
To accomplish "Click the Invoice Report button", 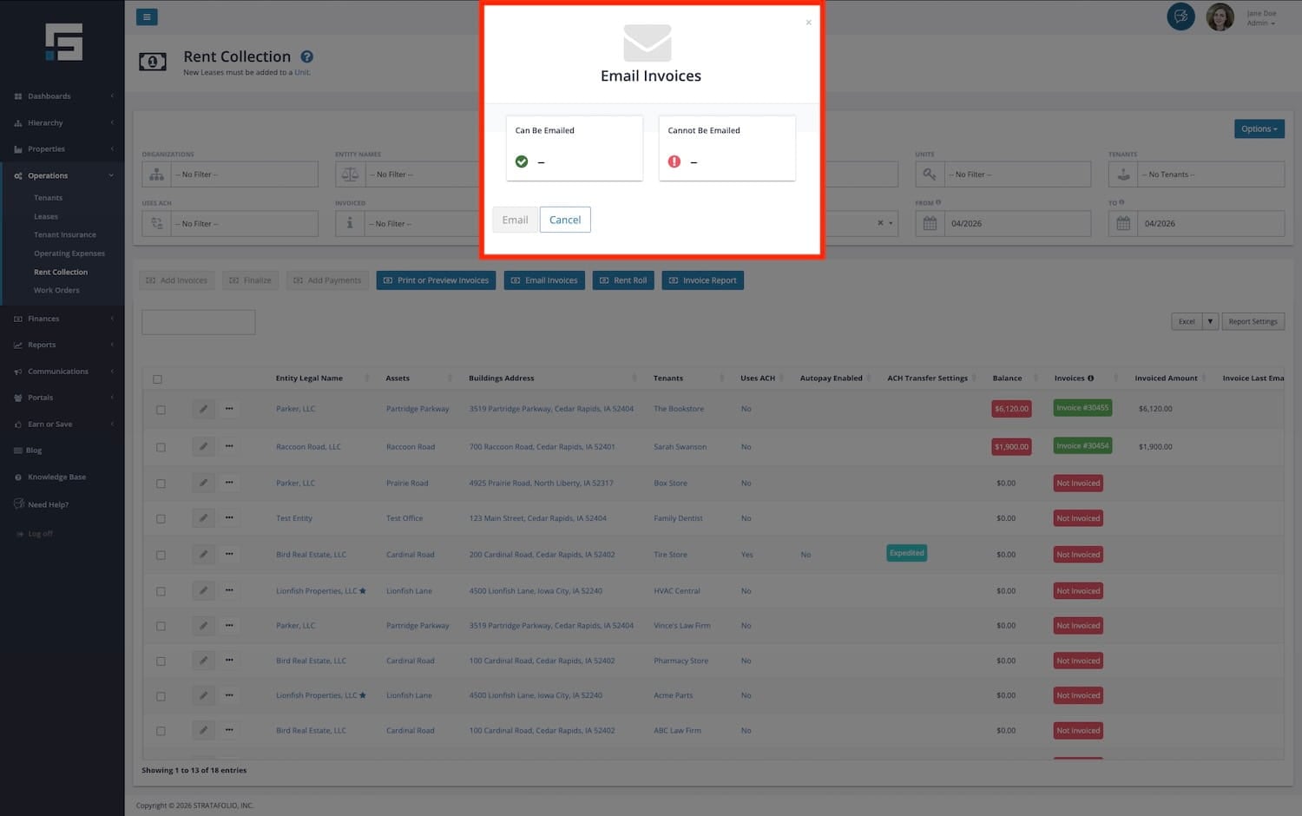I will tap(702, 280).
